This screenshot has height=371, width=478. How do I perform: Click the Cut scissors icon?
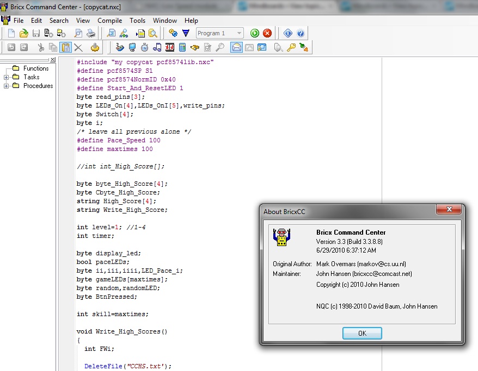pyautogui.click(x=40, y=47)
